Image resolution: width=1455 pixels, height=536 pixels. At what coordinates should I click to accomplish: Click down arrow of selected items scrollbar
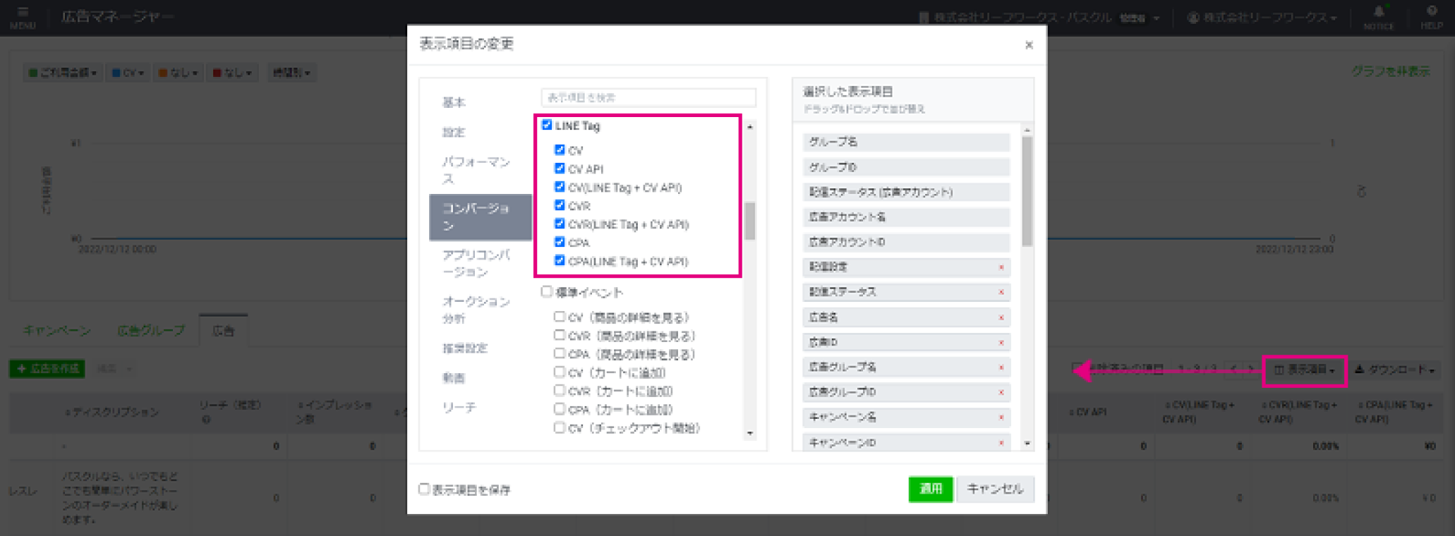pyautogui.click(x=1027, y=444)
